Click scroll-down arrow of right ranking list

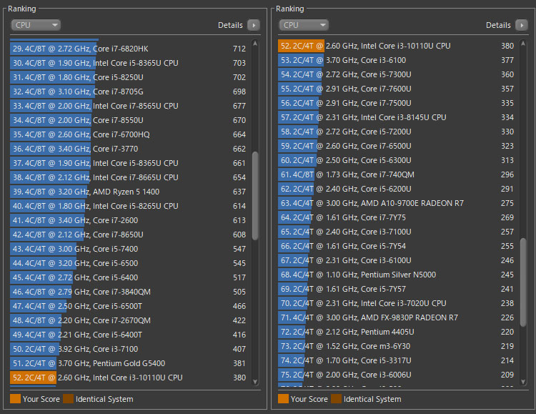[x=523, y=382]
